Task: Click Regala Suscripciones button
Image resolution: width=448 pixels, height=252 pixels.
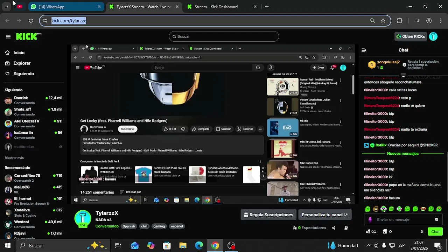Action: [268, 215]
